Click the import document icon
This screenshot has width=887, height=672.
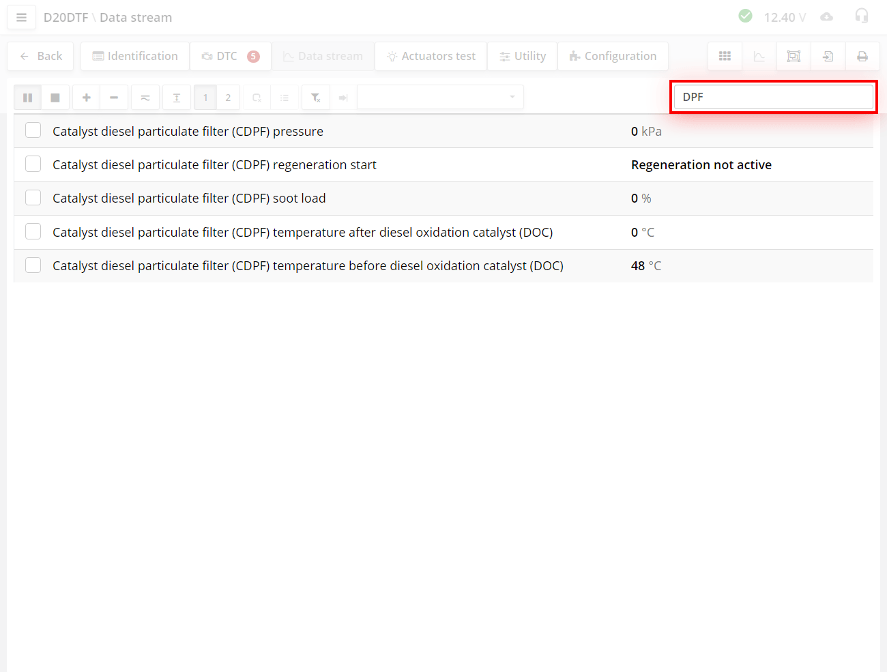pos(828,56)
